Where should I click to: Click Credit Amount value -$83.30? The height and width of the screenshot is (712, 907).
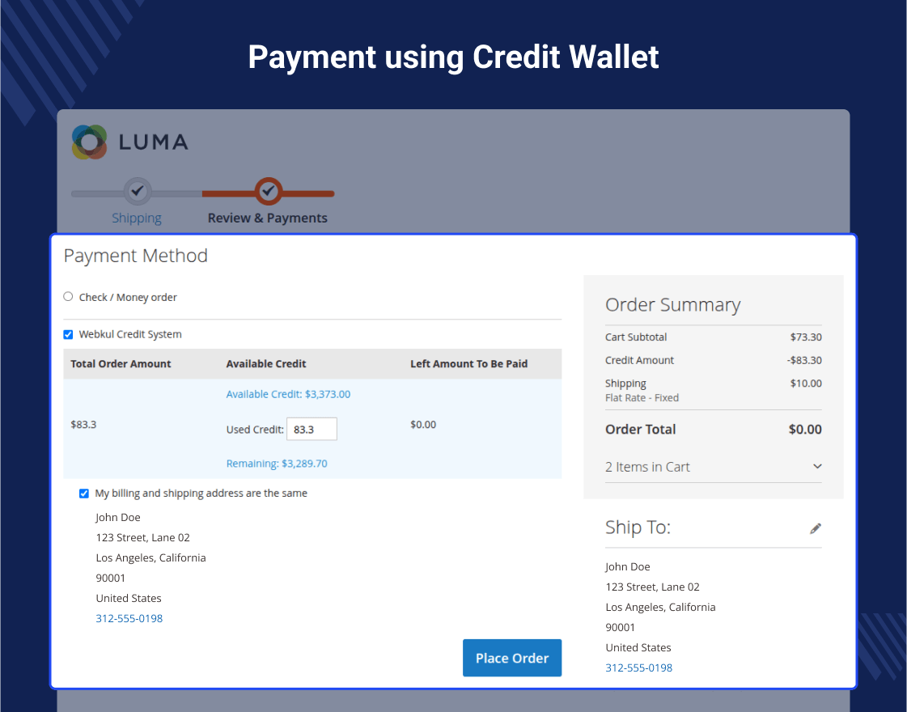tap(804, 360)
